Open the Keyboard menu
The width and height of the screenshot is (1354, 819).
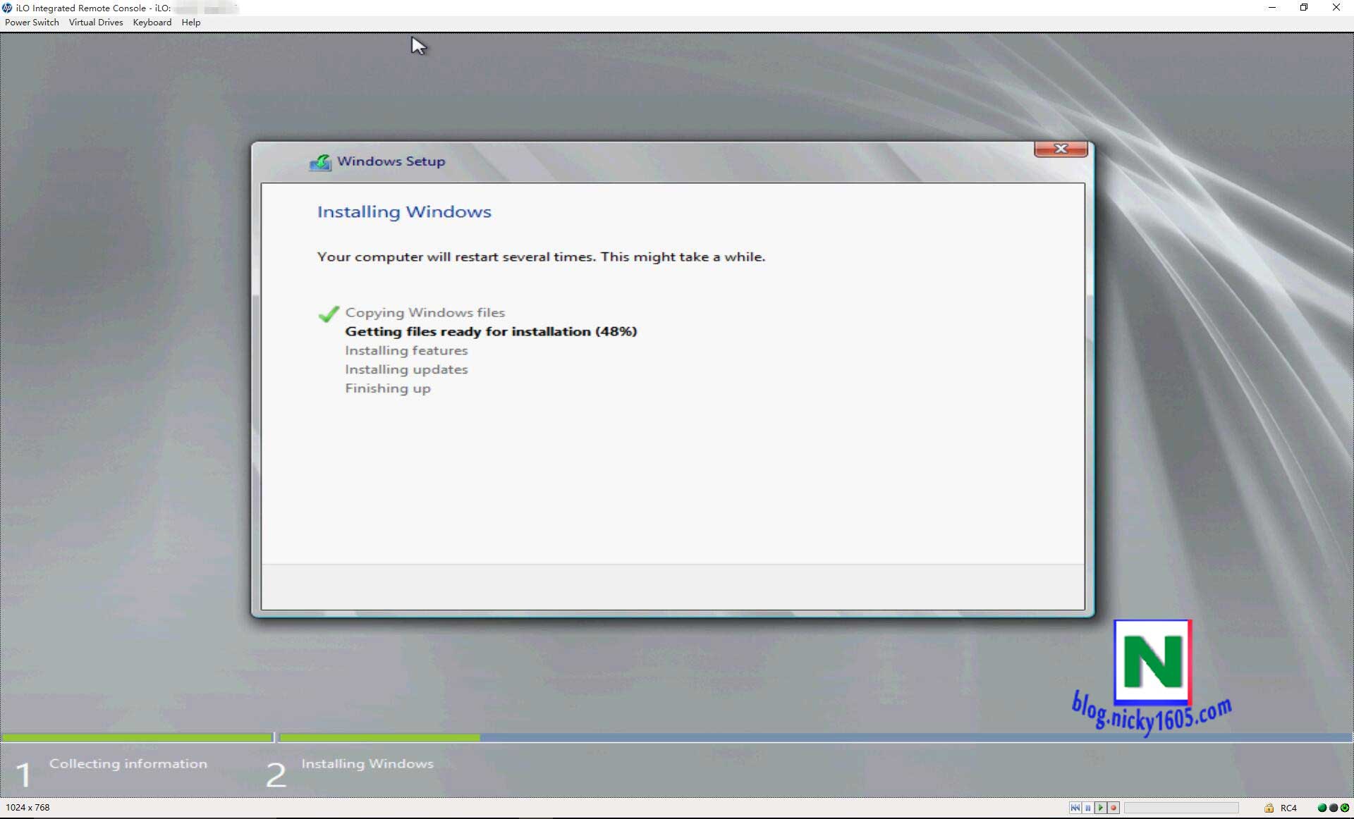pos(152,23)
